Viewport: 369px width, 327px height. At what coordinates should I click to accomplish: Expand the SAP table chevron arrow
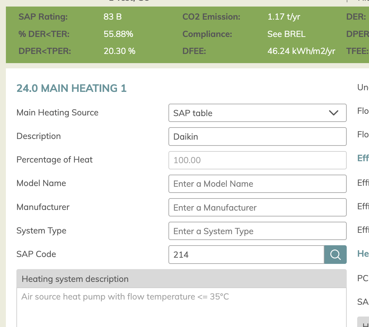(334, 113)
